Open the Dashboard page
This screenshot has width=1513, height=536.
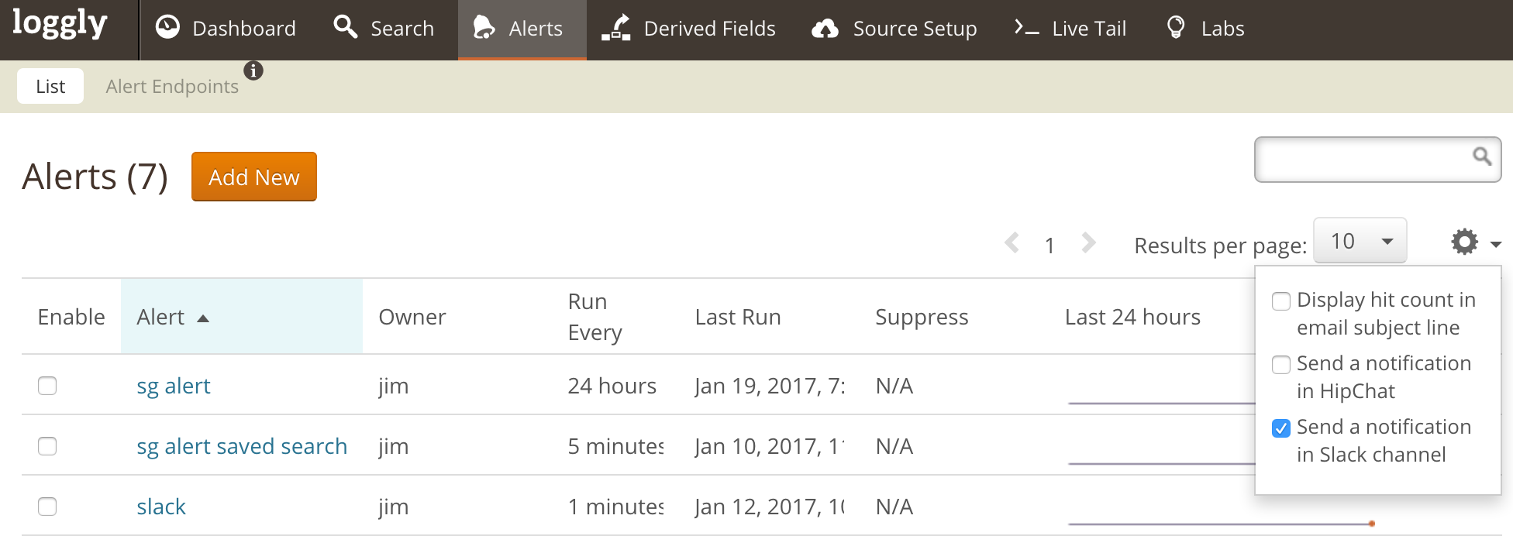coord(226,29)
